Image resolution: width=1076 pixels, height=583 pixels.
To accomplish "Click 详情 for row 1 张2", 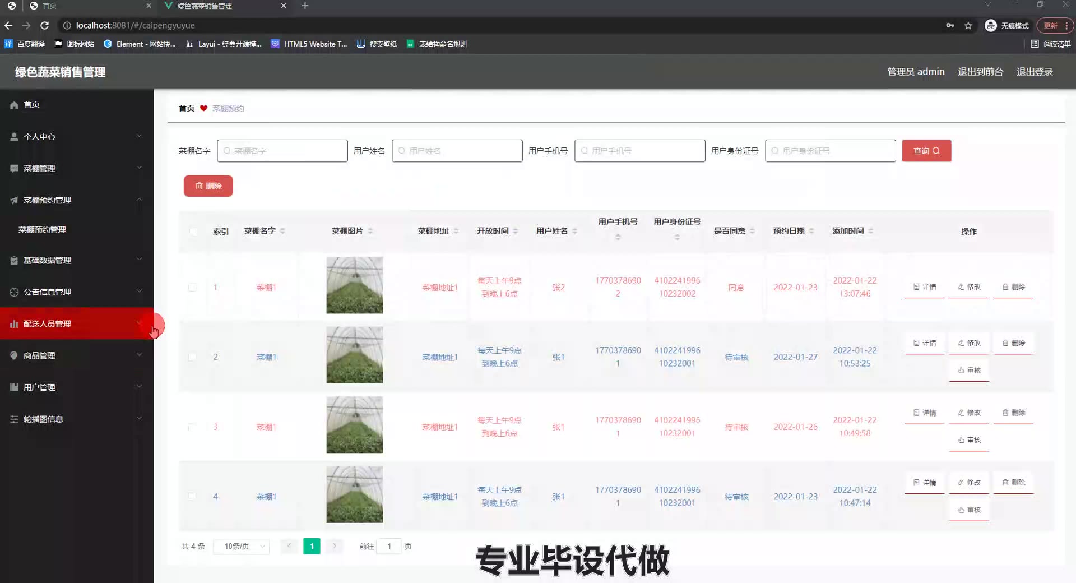I will tap(925, 287).
